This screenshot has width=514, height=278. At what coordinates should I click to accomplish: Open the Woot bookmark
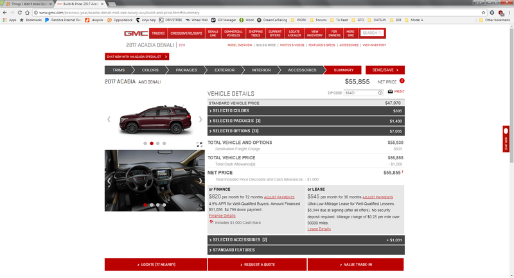pyautogui.click(x=247, y=20)
